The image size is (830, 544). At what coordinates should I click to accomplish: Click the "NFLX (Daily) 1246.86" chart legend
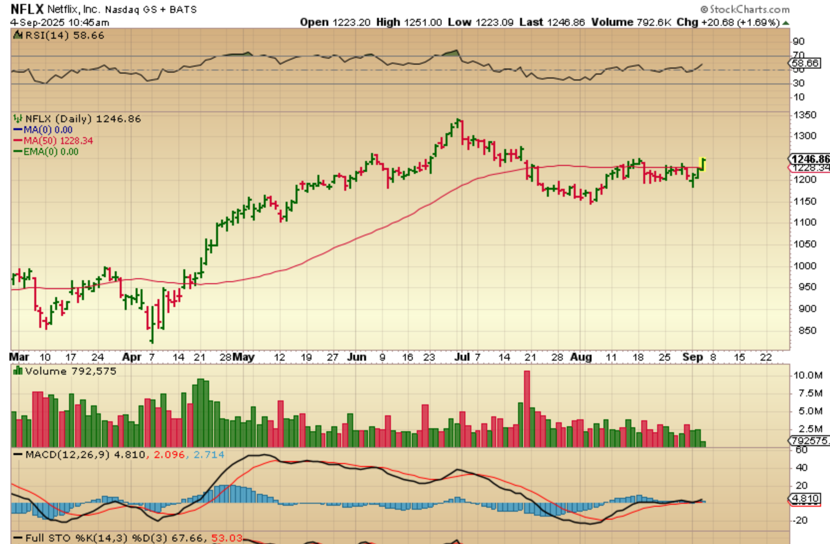coord(83,119)
